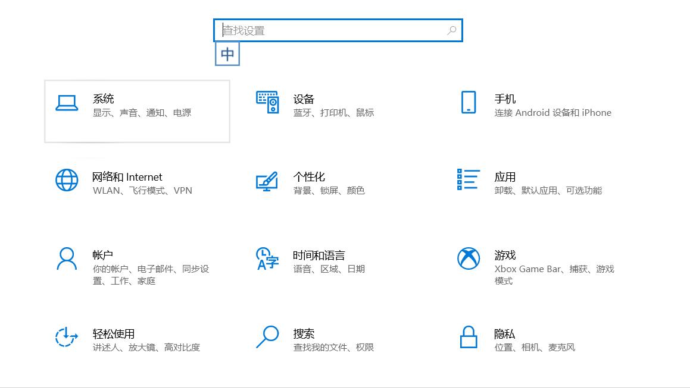The image size is (690, 388).
Task: Open 应用 via the app list icon
Action: point(468,180)
